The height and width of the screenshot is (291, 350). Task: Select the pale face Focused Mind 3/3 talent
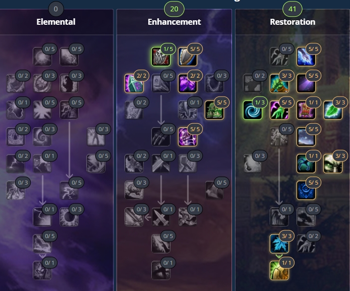333,164
